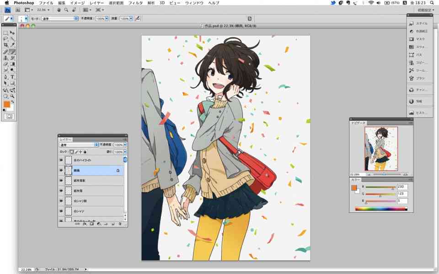Open the イメージ menu
The image size is (439, 274).
click(x=77, y=3)
